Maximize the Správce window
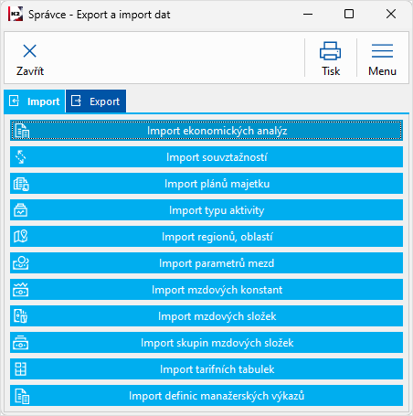 tap(349, 14)
